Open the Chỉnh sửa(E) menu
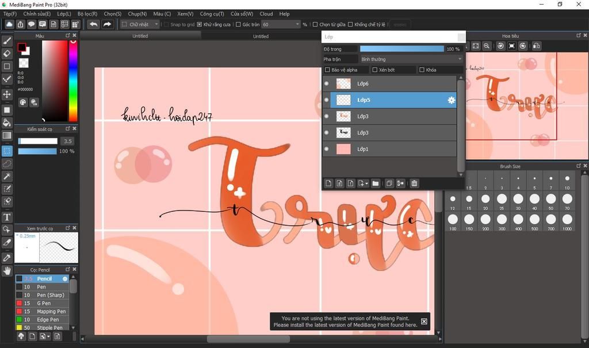The image size is (589, 348). click(x=37, y=14)
